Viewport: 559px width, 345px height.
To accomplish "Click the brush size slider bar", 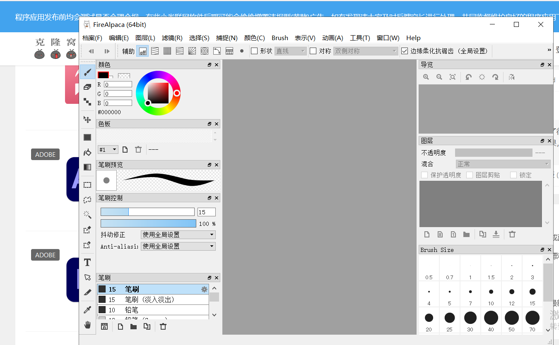I will point(147,212).
